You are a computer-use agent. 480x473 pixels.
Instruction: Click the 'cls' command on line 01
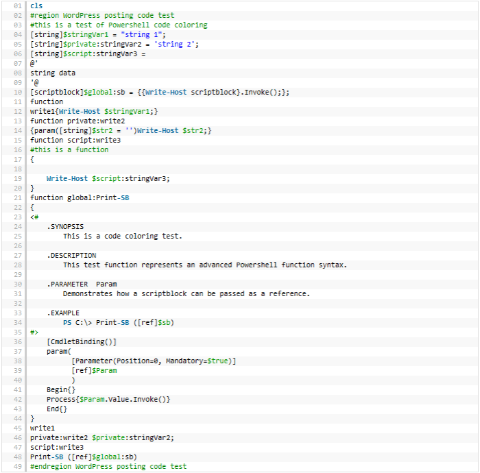tap(36, 5)
